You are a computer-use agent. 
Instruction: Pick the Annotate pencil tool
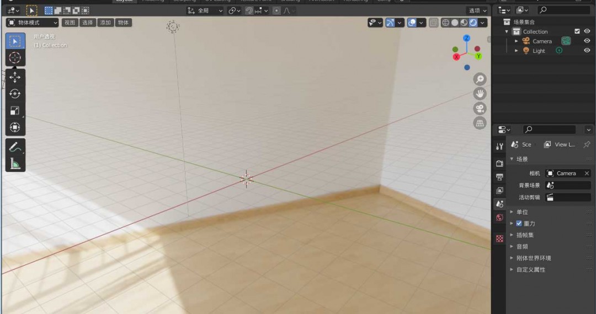click(15, 147)
